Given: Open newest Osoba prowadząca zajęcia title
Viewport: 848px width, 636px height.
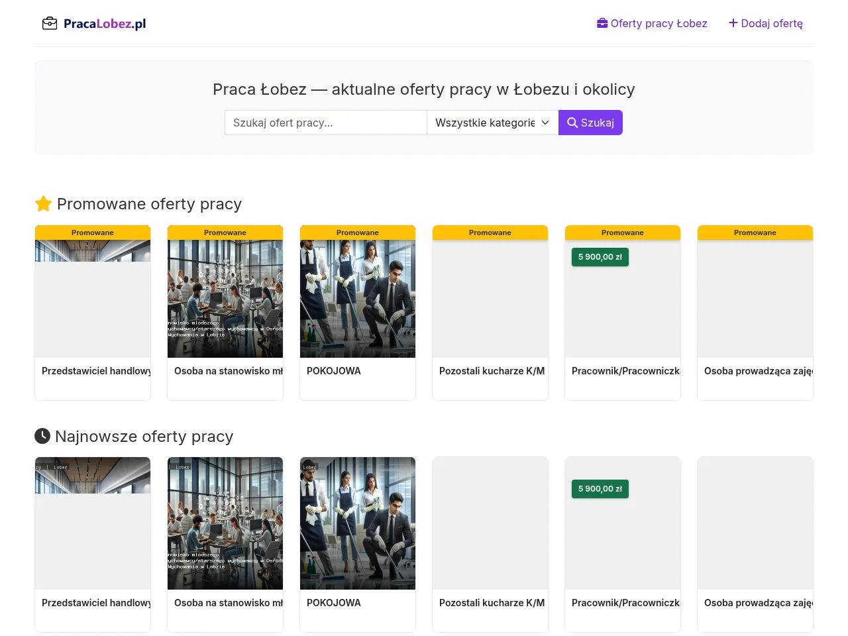Looking at the screenshot, I should click(759, 603).
